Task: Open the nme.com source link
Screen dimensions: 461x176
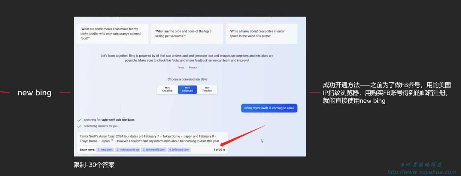Action: [105, 150]
